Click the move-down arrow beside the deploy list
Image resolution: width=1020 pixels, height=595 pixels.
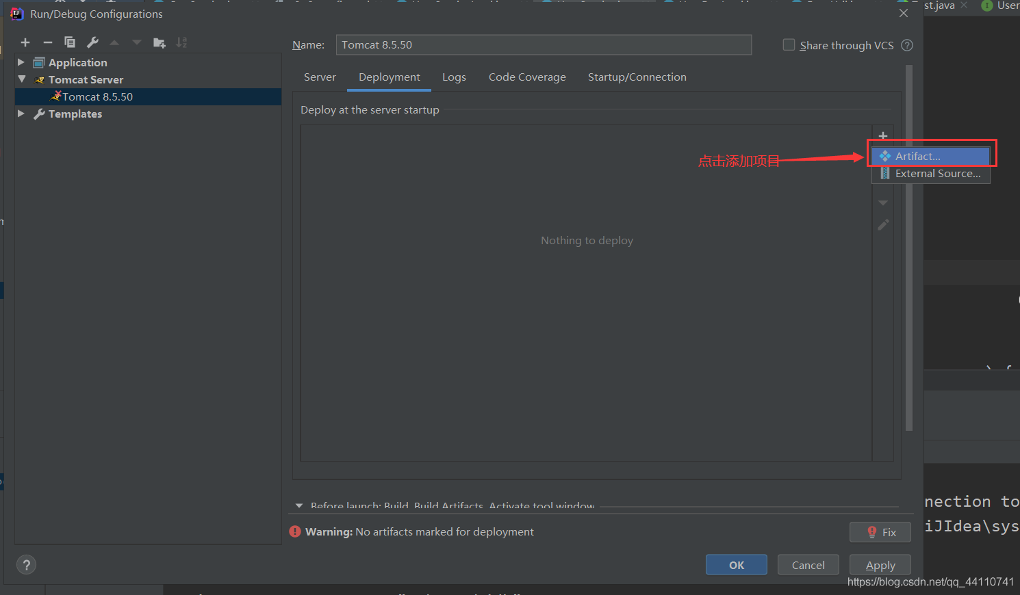click(x=883, y=202)
